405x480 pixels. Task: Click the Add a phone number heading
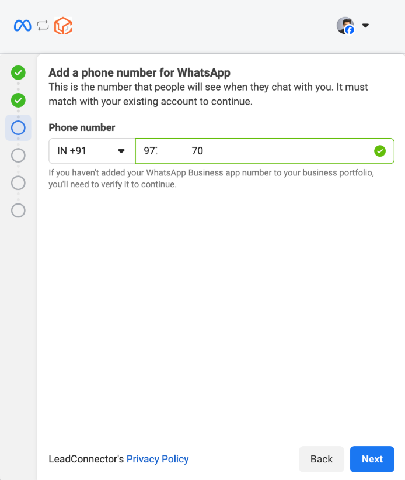(139, 73)
